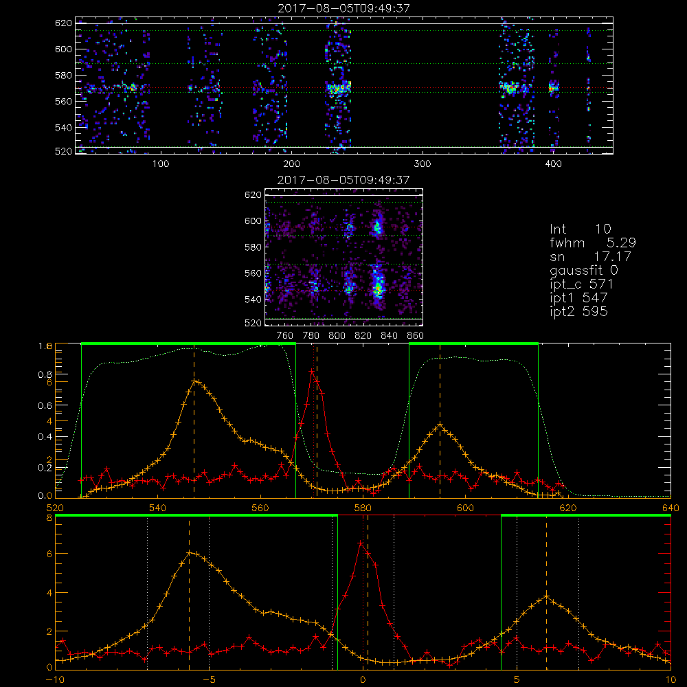Select the 'ipt_c 571' text line
This screenshot has height=687, width=687.
(x=581, y=284)
